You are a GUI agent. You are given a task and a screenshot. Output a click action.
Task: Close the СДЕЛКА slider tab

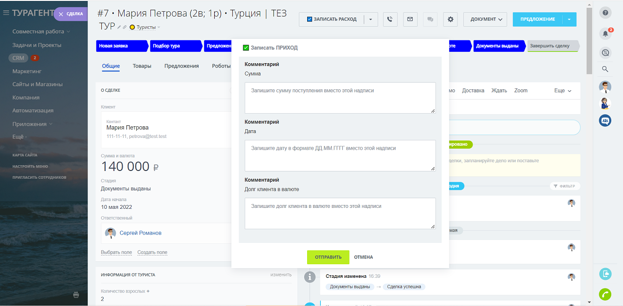(x=61, y=14)
